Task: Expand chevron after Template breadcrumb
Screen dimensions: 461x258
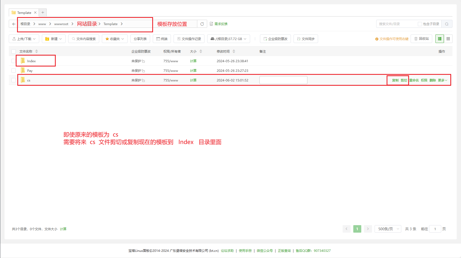Action: coord(122,24)
